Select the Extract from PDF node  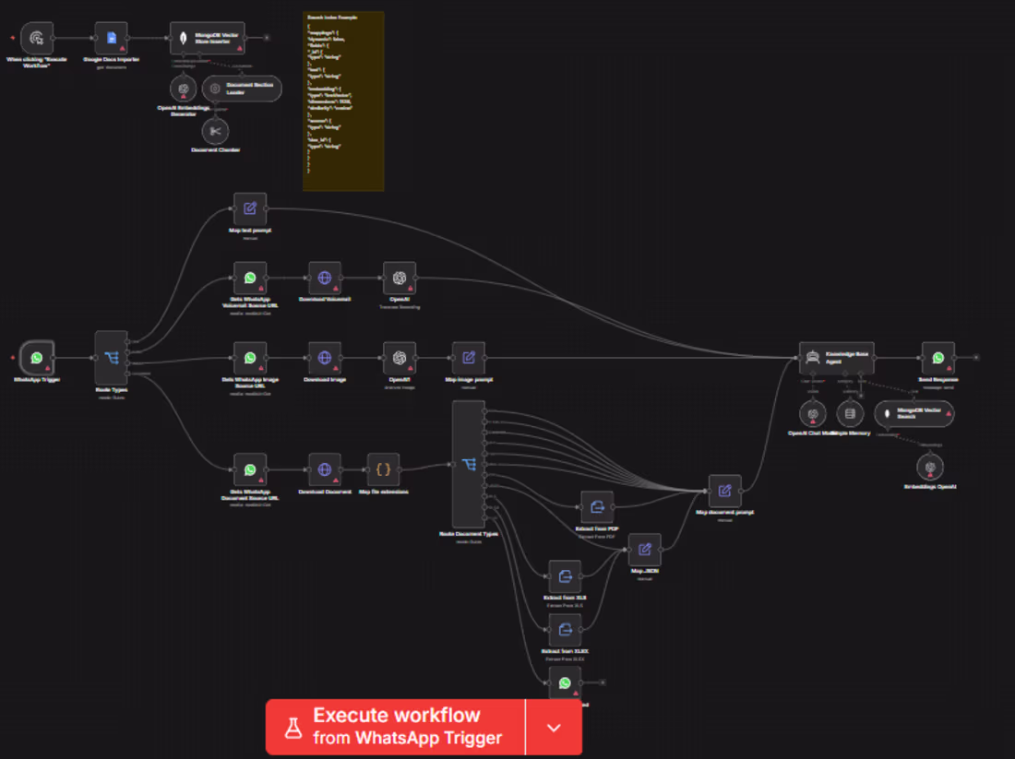coord(597,507)
